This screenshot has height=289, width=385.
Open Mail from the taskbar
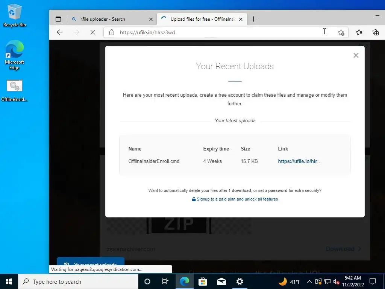click(221, 281)
